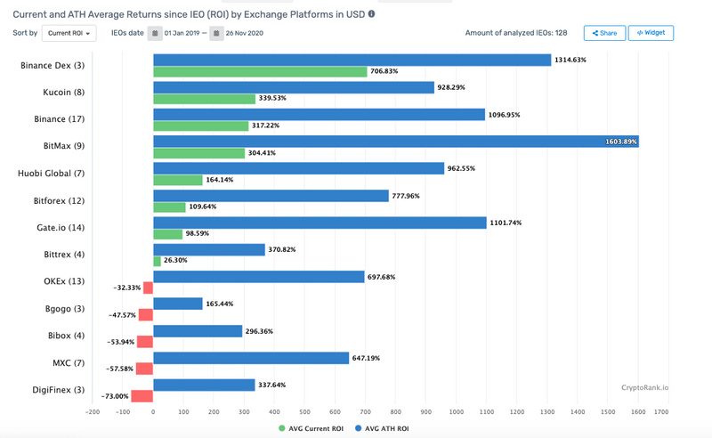Click BitMax blue bar showing 1603.89%
Viewport: 712px width, 438px height.
pyautogui.click(x=396, y=142)
